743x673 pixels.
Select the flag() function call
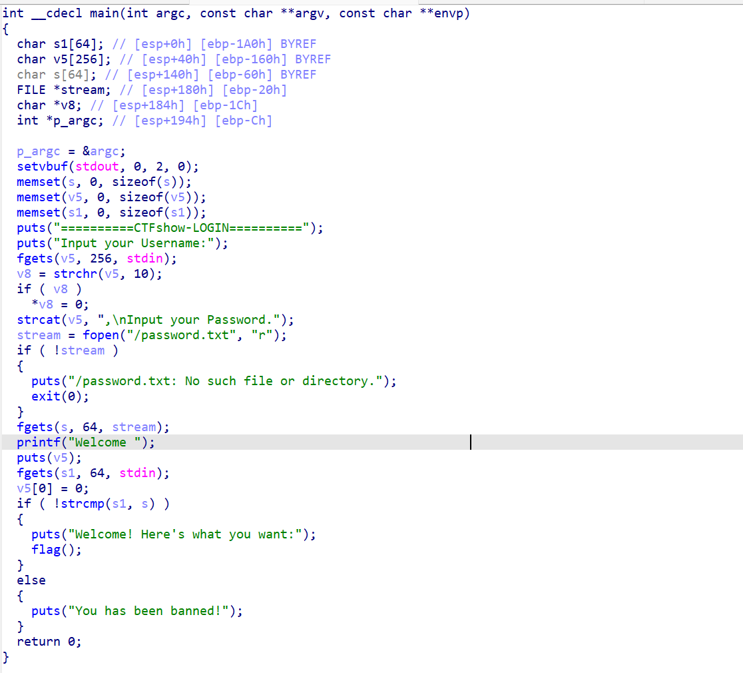(57, 550)
